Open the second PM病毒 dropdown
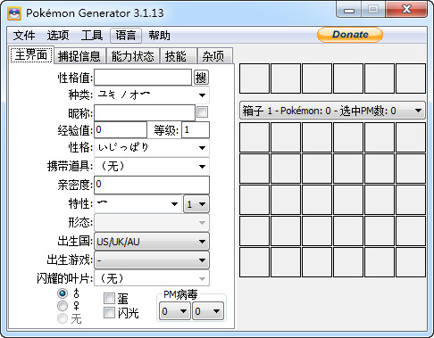 tap(208, 311)
